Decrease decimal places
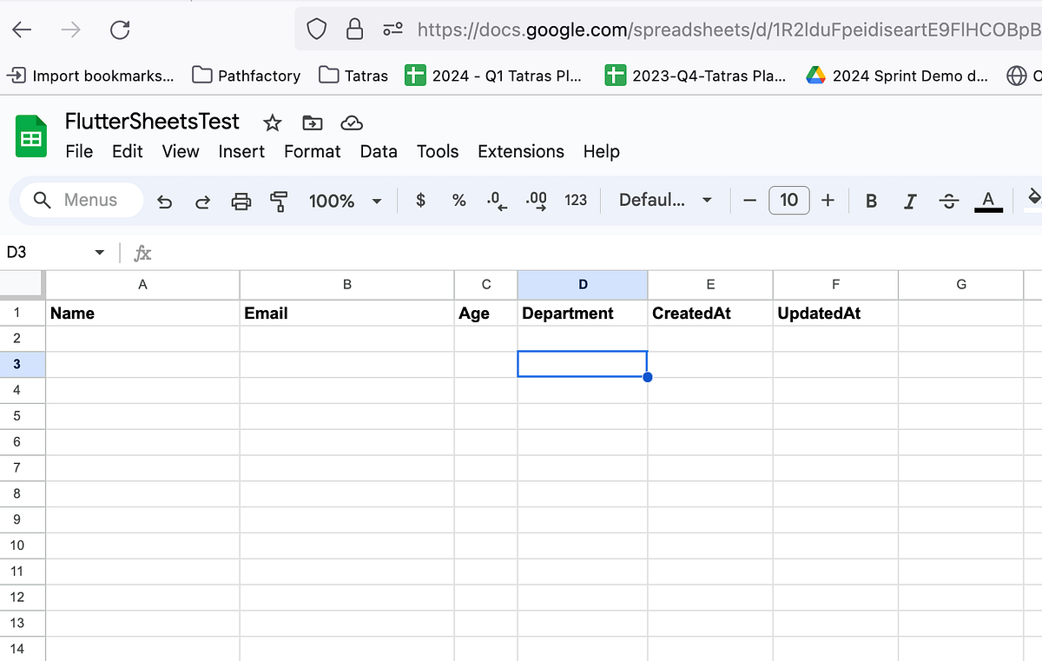This screenshot has height=661, width=1042. 496,201
